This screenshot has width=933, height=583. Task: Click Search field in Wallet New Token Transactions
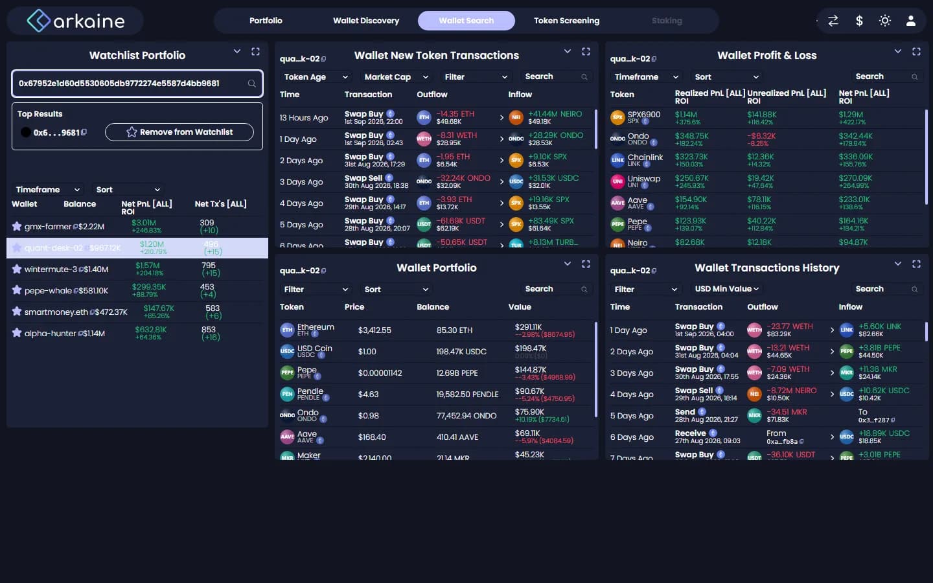point(557,77)
